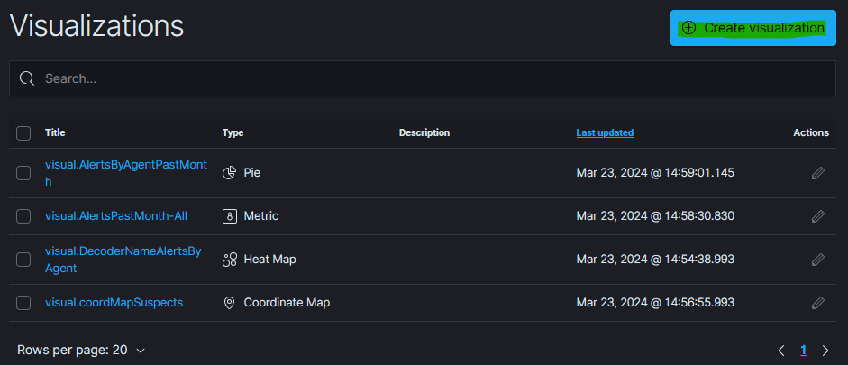Click edit pencil for visual.DecoderNameAlertsByAgent
The width and height of the screenshot is (848, 365).
(817, 260)
